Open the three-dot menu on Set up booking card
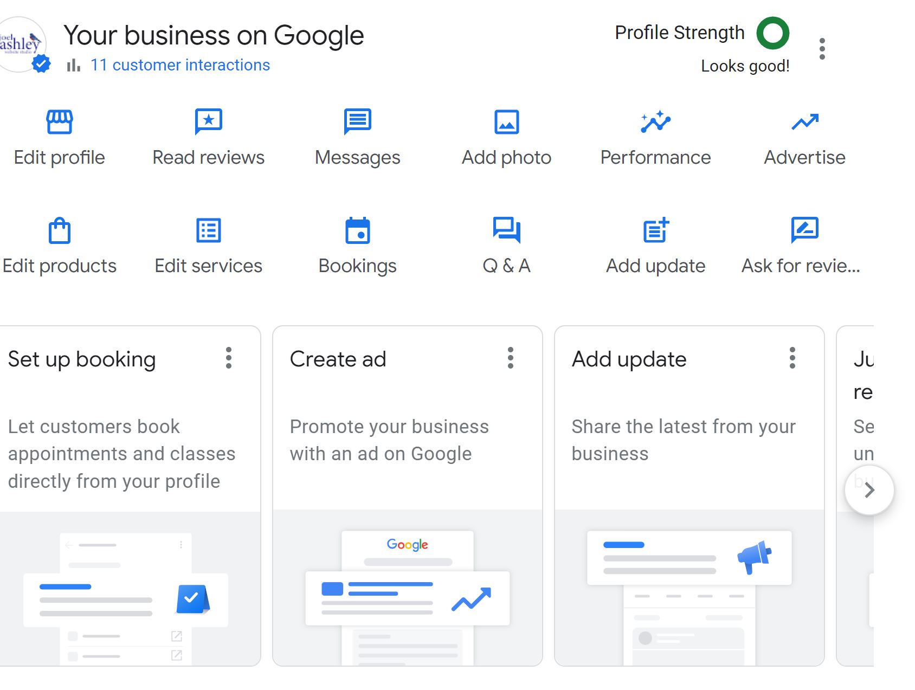This screenshot has width=915, height=690. (228, 358)
